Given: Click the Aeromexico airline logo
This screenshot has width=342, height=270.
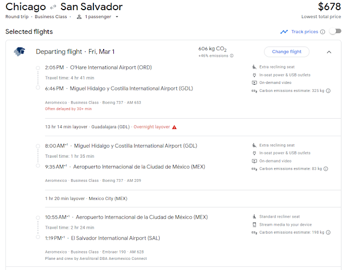Looking at the screenshot, I should click(19, 51).
